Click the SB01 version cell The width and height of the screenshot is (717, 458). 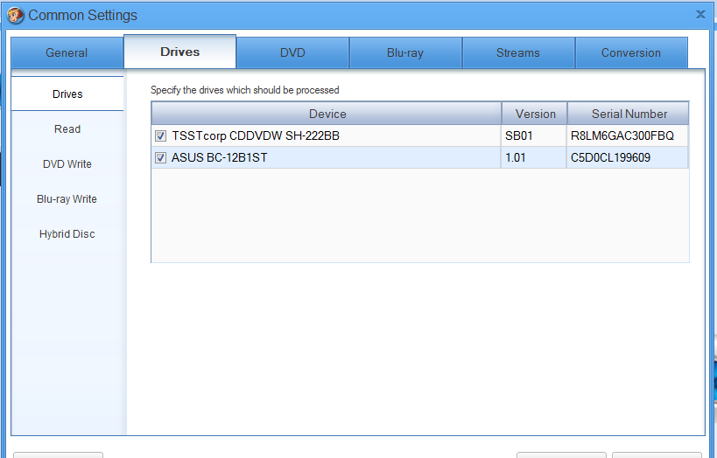click(534, 136)
